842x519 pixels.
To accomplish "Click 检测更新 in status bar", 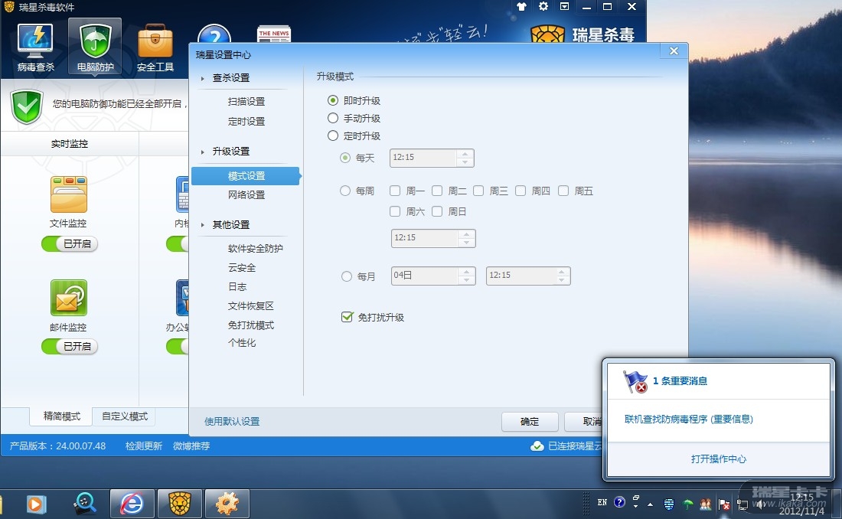I will (x=143, y=446).
